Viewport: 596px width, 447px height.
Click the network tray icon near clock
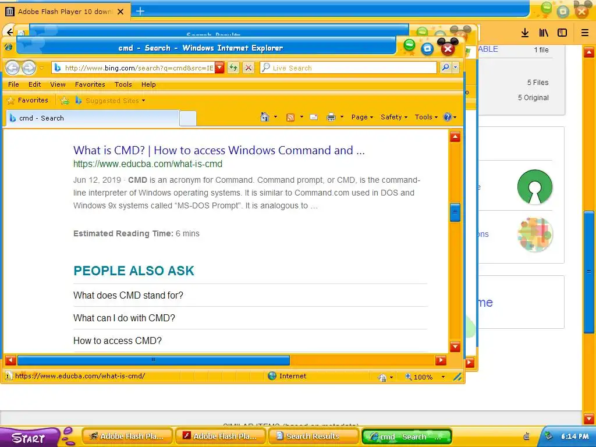[x=548, y=436]
